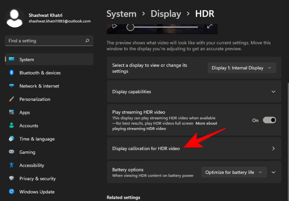
Task: Expand Battery options with the chevron
Action: click(273, 172)
